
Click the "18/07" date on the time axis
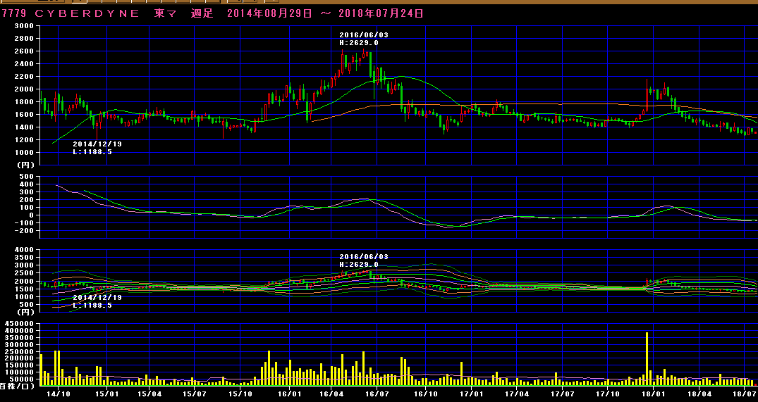743,394
